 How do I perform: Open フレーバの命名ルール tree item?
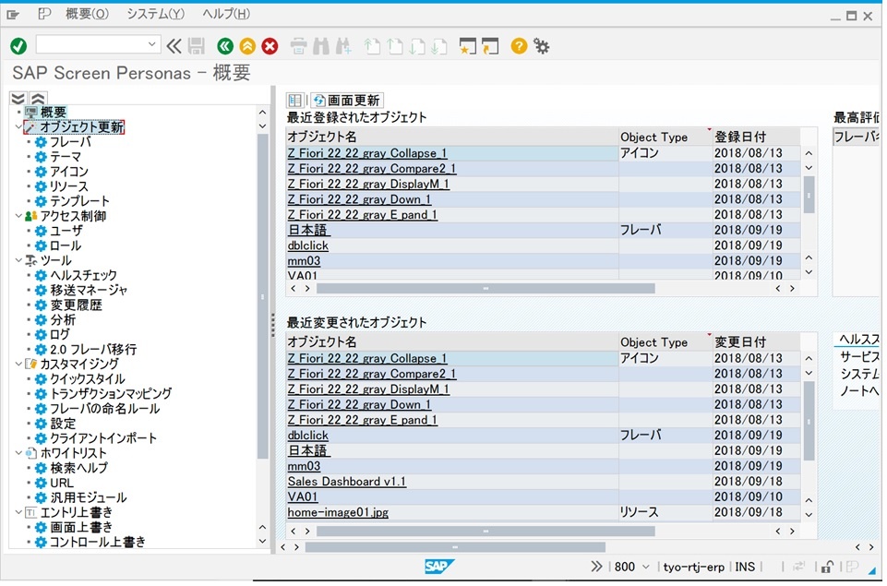point(104,409)
